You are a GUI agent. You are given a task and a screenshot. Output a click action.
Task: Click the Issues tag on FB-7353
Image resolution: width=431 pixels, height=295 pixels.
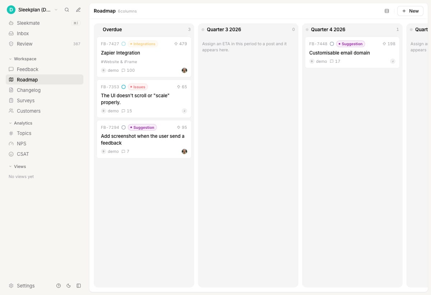click(x=138, y=87)
